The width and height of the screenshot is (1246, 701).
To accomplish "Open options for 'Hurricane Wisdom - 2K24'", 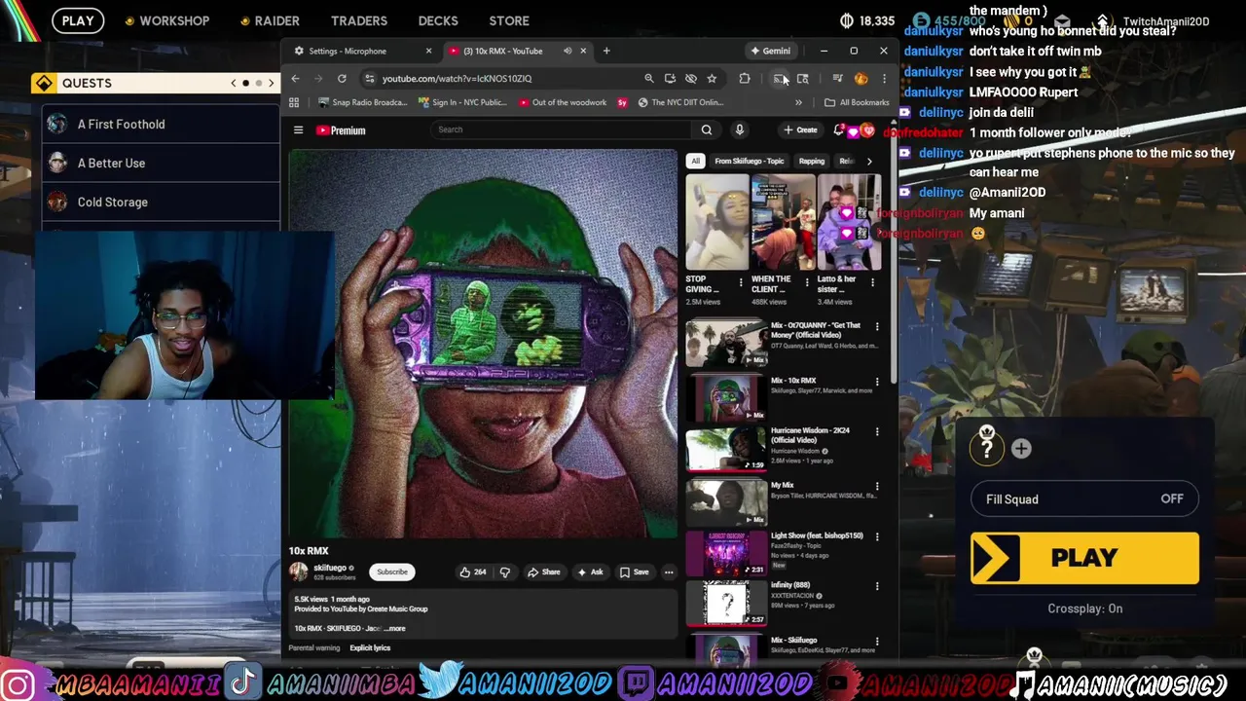I will 877,432.
